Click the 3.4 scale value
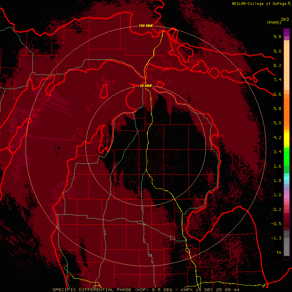 (277, 152)
